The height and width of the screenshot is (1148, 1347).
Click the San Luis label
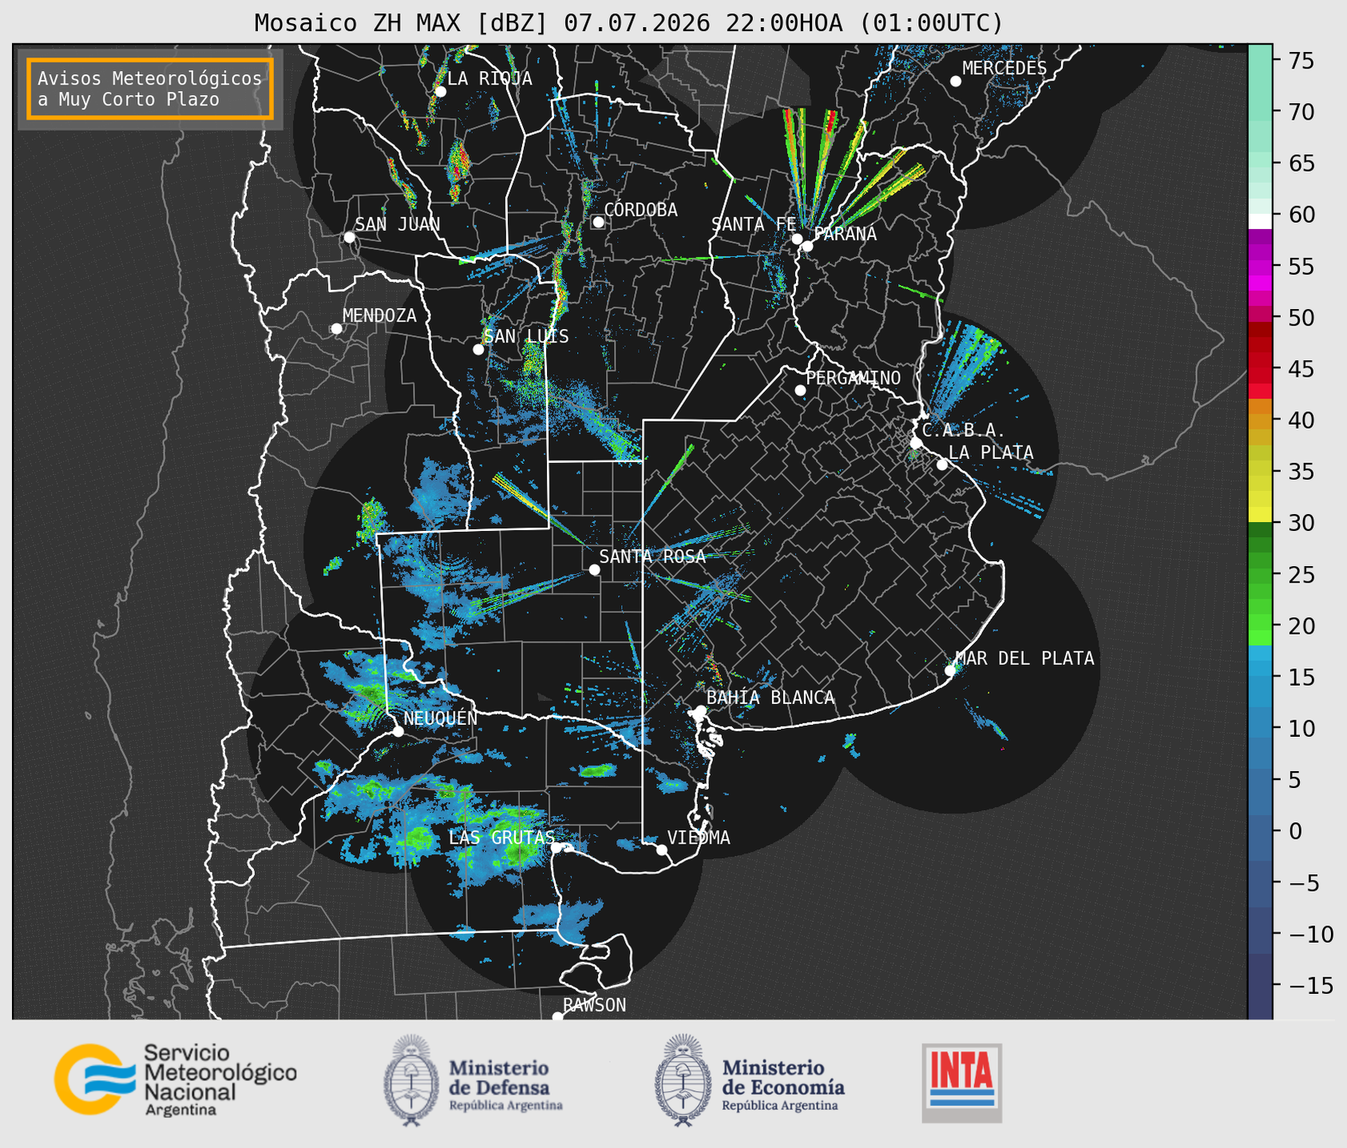click(x=527, y=336)
